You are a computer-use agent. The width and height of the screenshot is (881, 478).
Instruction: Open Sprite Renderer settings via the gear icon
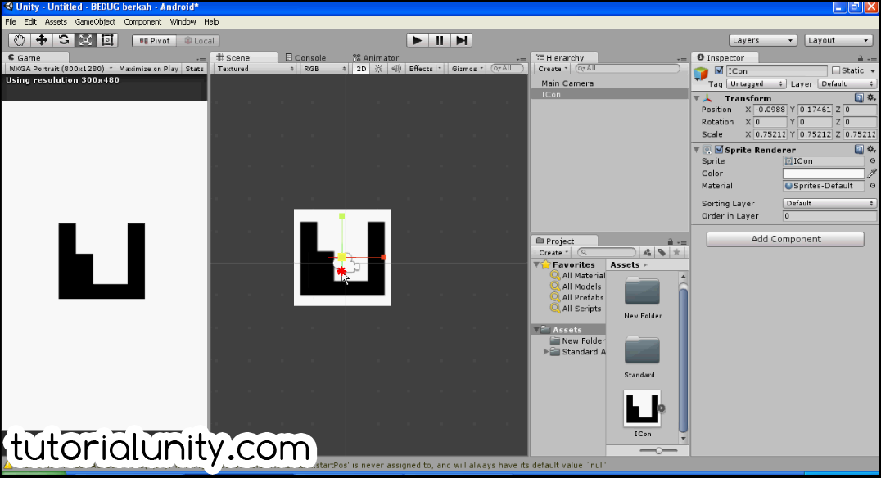[x=871, y=149]
